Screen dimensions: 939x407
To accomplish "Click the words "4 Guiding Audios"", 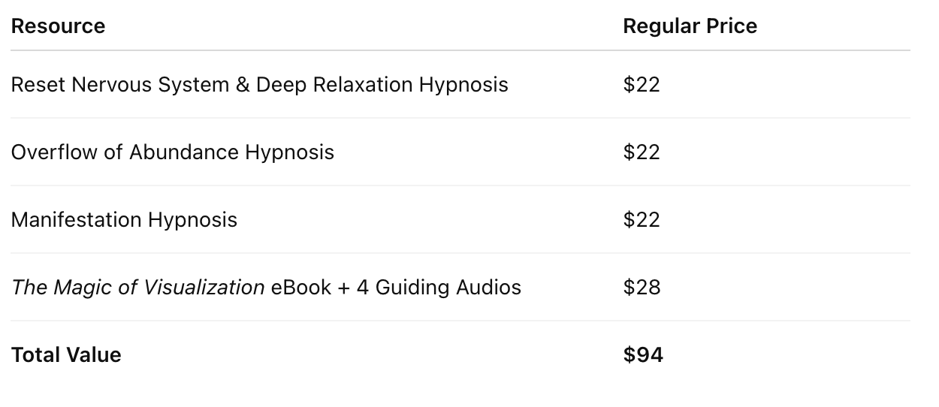I will point(439,288).
